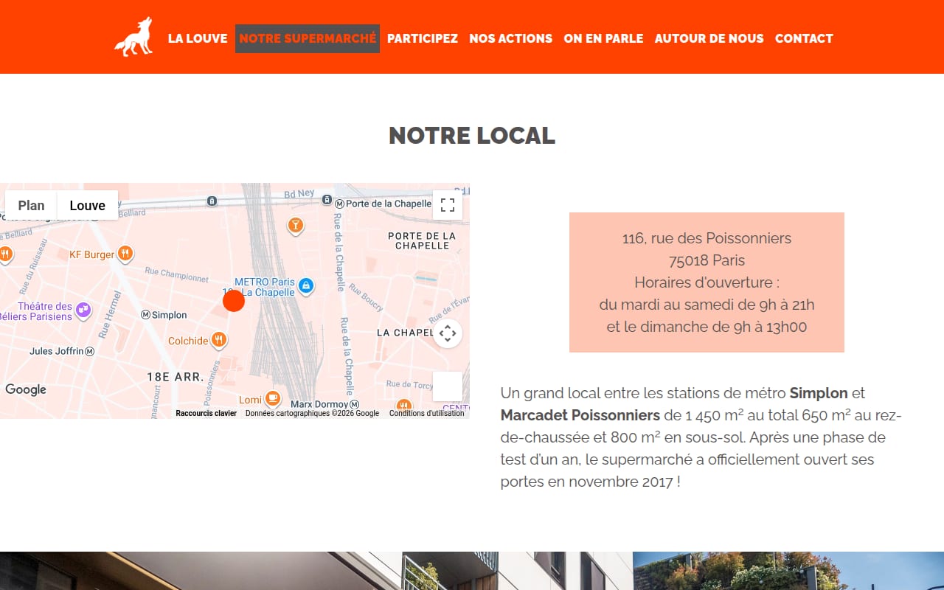
Task: Click the opening hours text line
Action: (x=707, y=305)
